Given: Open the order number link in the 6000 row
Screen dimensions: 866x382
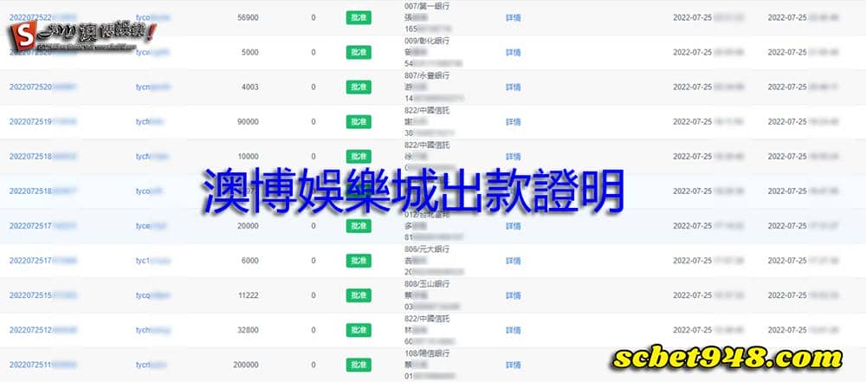Looking at the screenshot, I should 43,261.
